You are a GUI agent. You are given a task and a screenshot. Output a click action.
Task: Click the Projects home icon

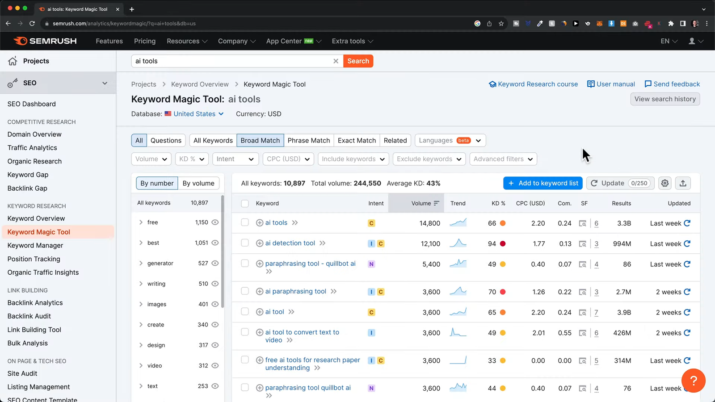click(13, 61)
